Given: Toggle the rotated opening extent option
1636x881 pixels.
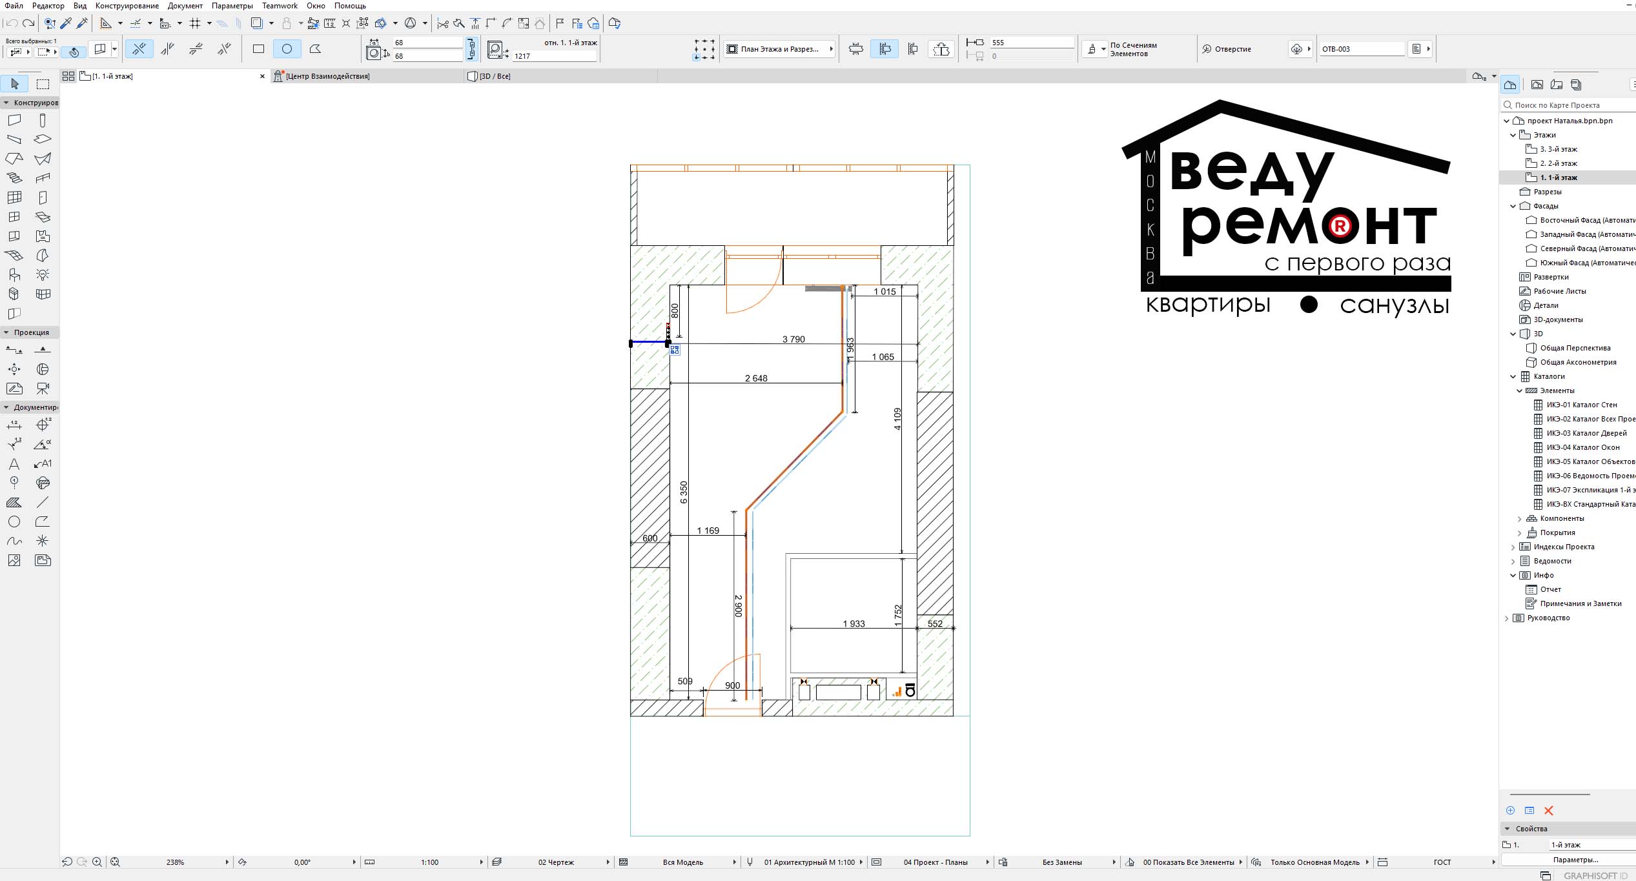Looking at the screenshot, I should (941, 48).
